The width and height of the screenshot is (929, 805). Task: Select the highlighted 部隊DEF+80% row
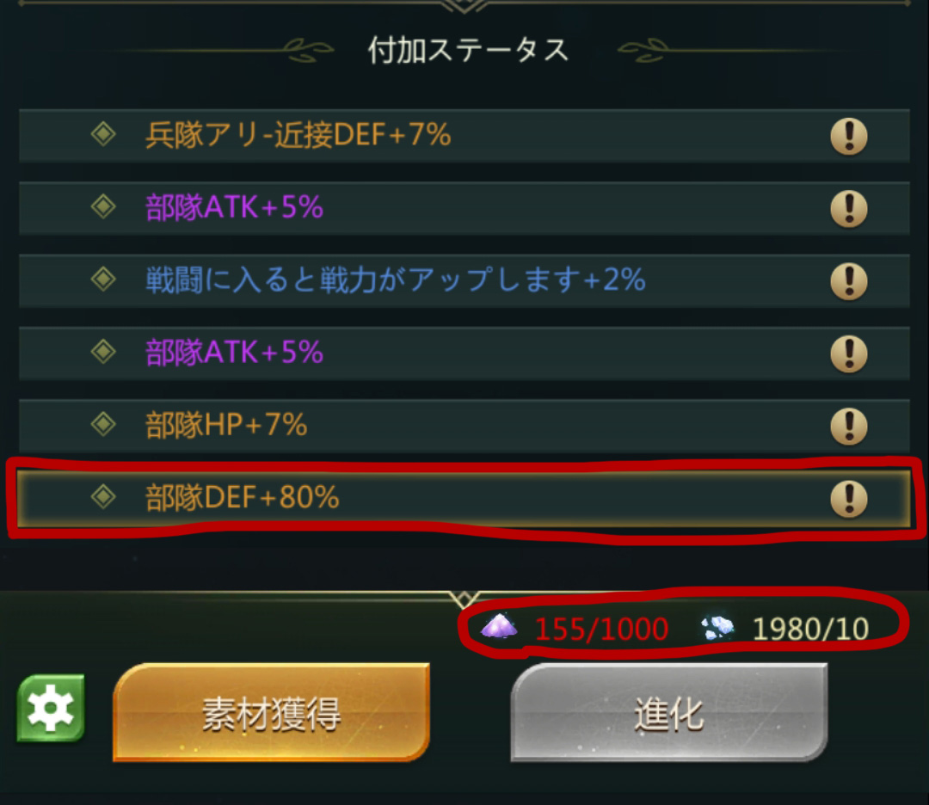point(464,498)
